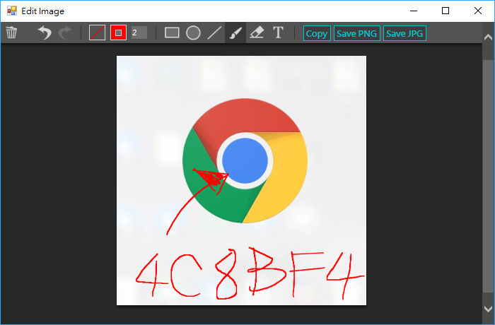Select the Eraser tool
The image size is (495, 325).
click(257, 32)
